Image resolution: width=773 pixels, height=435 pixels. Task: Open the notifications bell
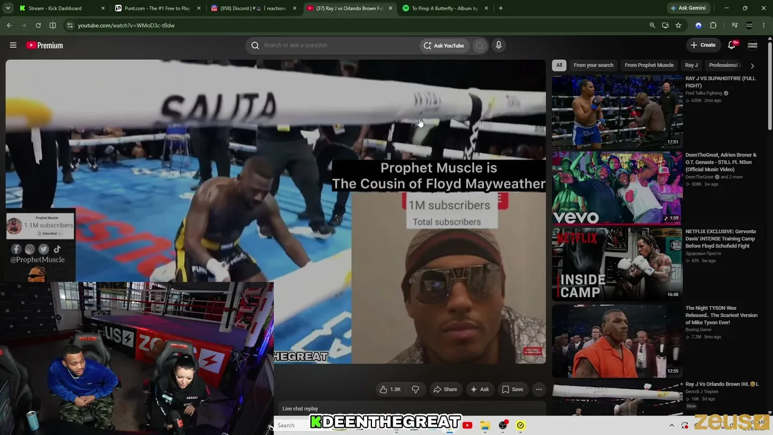point(731,45)
